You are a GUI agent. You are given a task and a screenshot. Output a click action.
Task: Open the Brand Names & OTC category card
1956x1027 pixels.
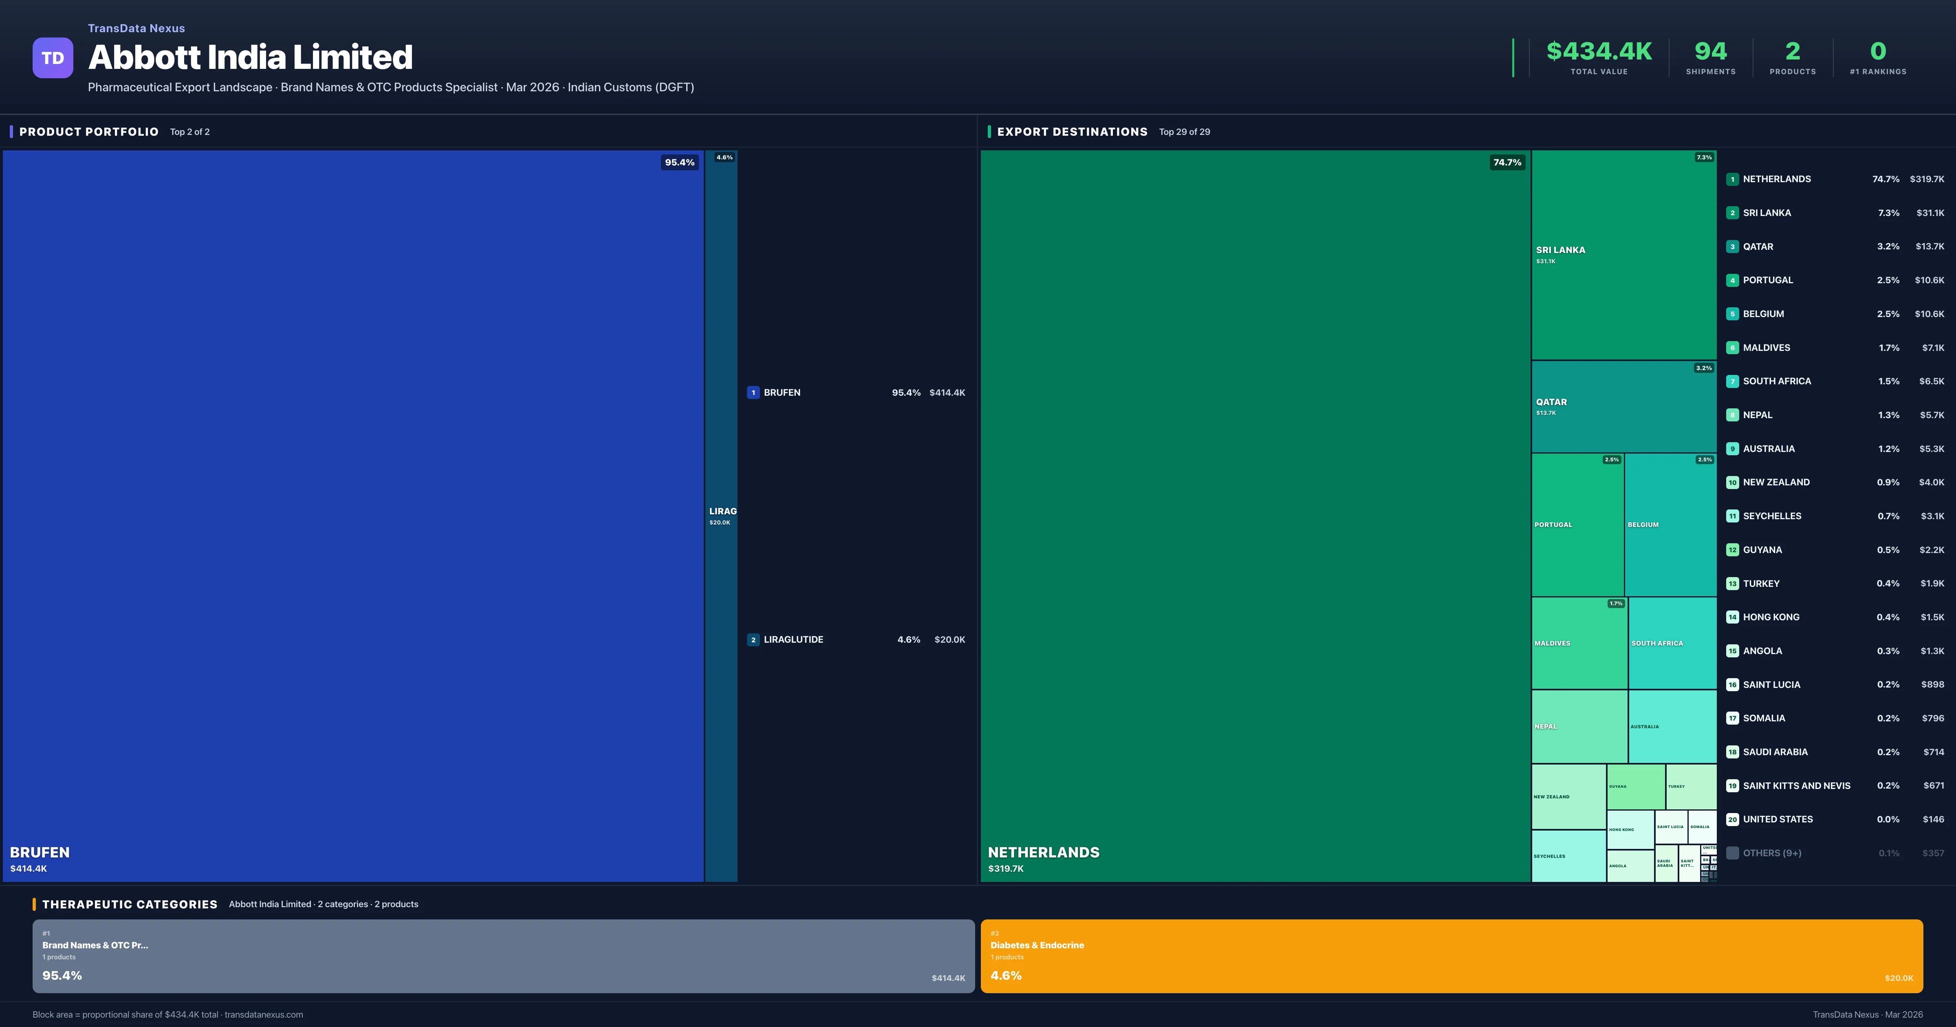tap(503, 956)
